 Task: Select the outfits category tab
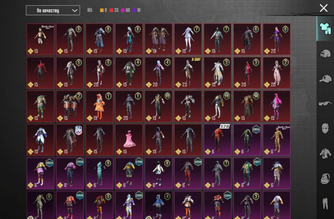pos(325,28)
